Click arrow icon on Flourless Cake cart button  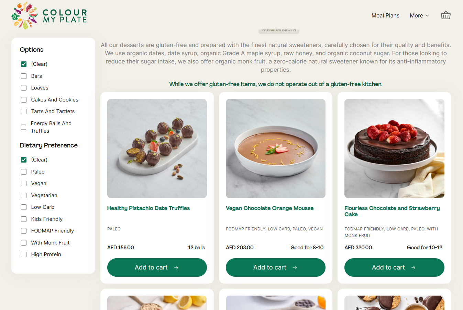click(413, 267)
